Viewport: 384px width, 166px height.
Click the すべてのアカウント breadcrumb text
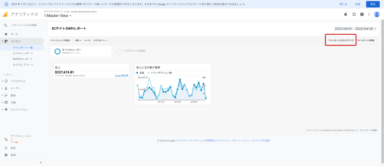pos(53,12)
